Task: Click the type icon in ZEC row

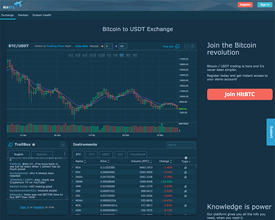Action: (x=185, y=196)
